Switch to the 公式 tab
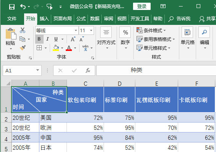Viewport: 216px width, 152px height. click(81, 18)
